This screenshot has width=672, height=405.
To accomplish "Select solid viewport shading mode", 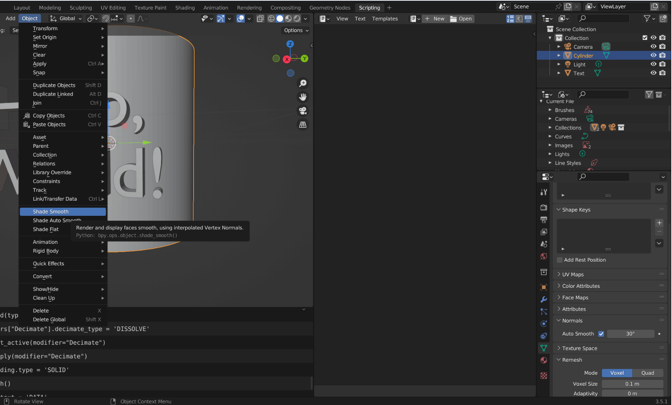I will 280,18.
